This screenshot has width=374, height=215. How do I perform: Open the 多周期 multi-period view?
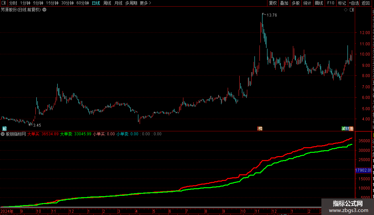pos(131,3)
